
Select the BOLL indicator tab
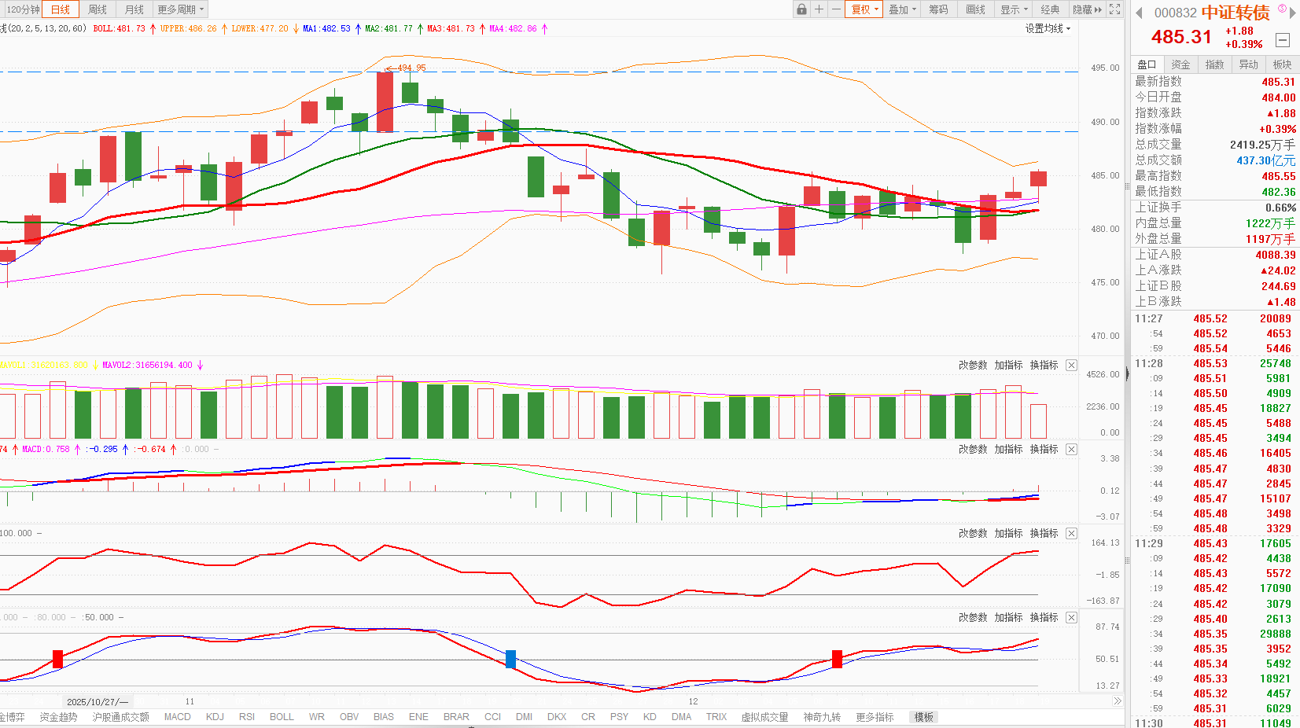click(282, 717)
